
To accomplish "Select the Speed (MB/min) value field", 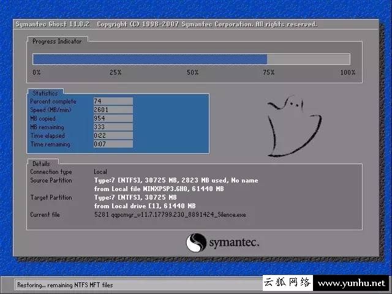I will [x=113, y=110].
